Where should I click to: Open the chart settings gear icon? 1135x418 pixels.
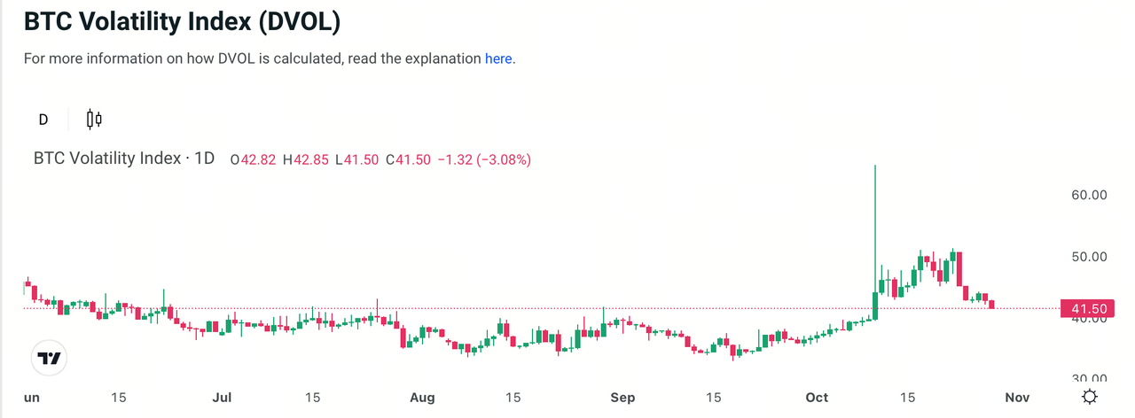pos(1090,397)
